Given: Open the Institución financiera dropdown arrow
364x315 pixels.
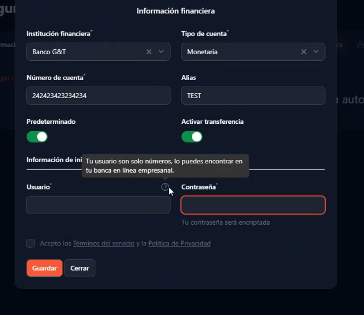Looking at the screenshot, I should click(x=161, y=51).
